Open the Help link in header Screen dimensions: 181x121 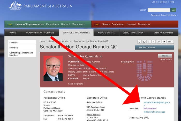172,2
